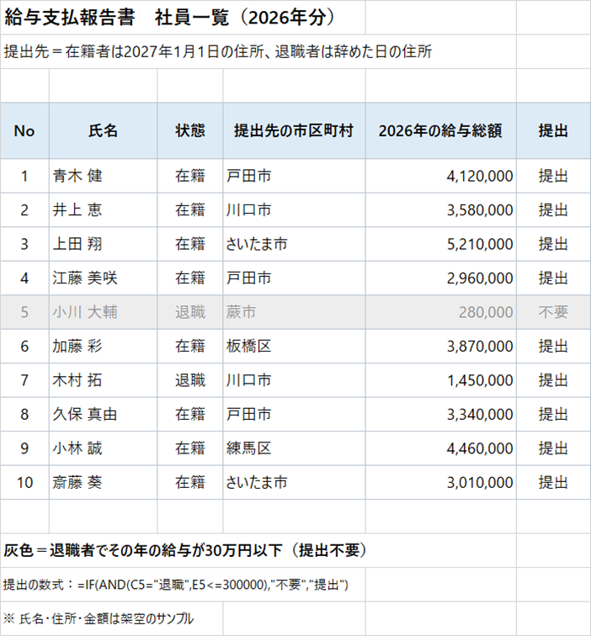Select the 提出 column header
This screenshot has width=591, height=636.
pos(553,130)
